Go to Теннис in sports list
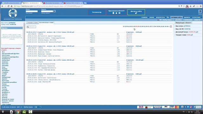The width and height of the screenshot is (203, 114). pyautogui.click(x=4, y=89)
